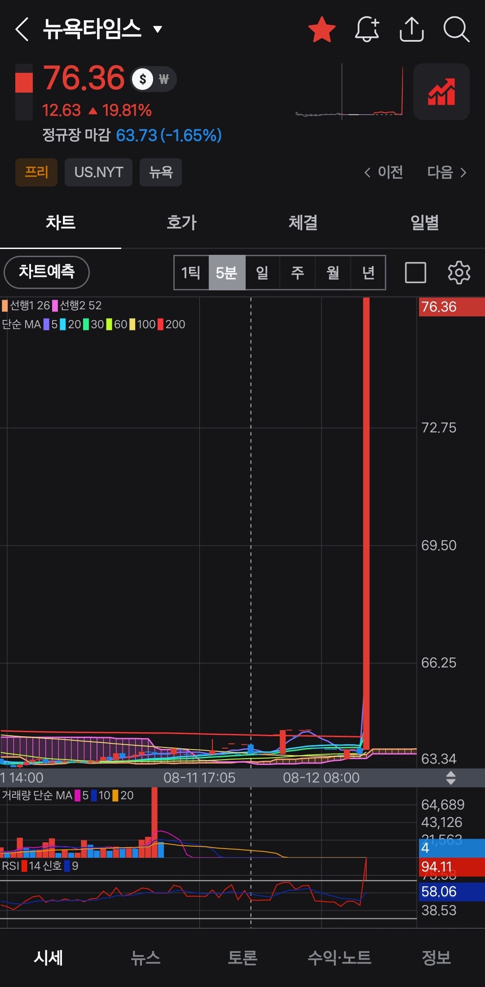485x987 pixels.
Task: Share this stock via share icon
Action: (x=412, y=30)
